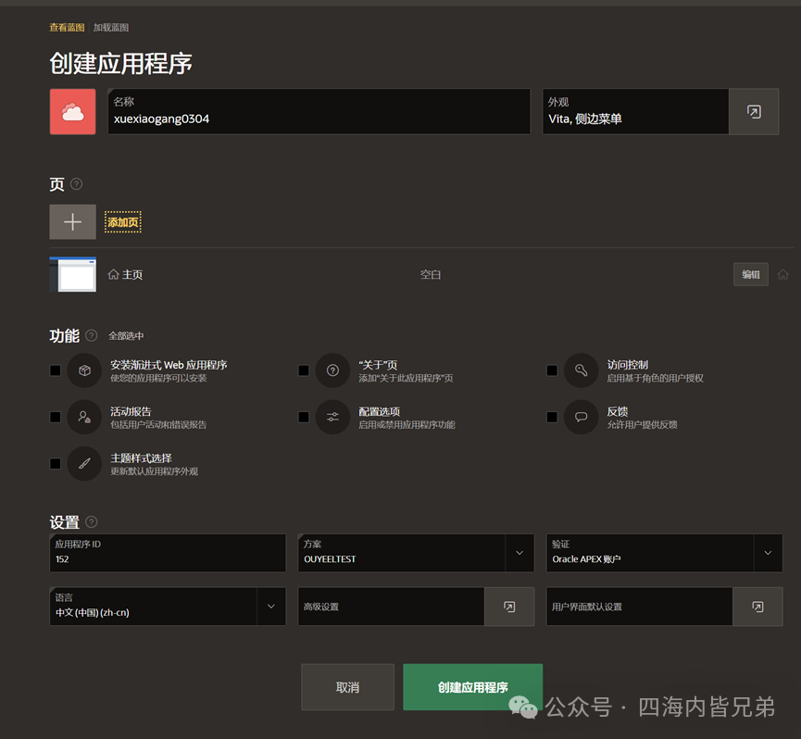
Task: Enable the 安装渐进式 Web 应用程序 checkbox
Action: point(56,370)
